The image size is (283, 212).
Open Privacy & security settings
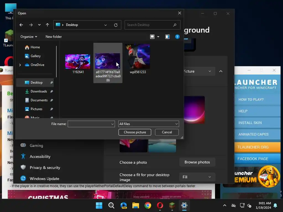pyautogui.click(x=45, y=168)
